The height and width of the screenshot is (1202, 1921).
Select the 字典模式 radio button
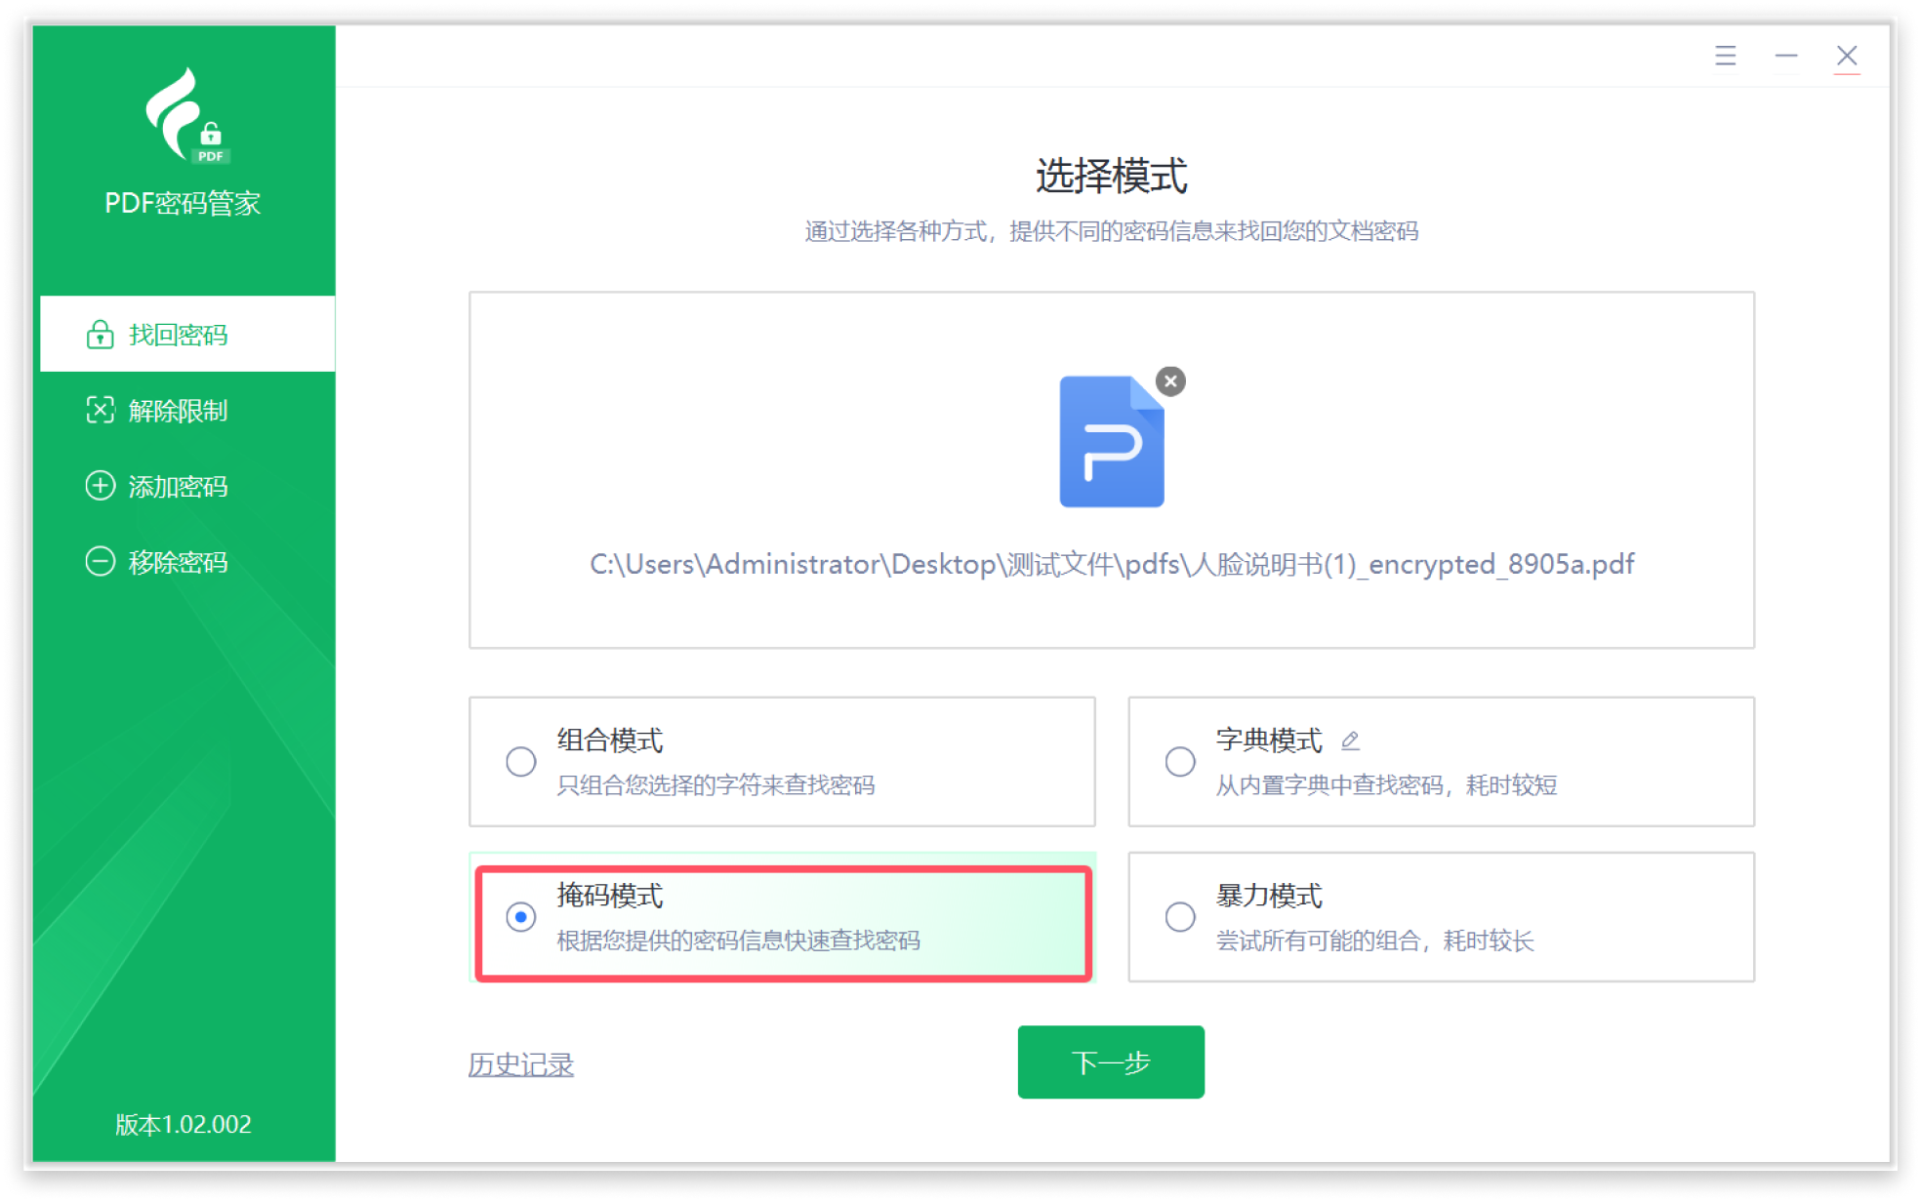(1180, 761)
